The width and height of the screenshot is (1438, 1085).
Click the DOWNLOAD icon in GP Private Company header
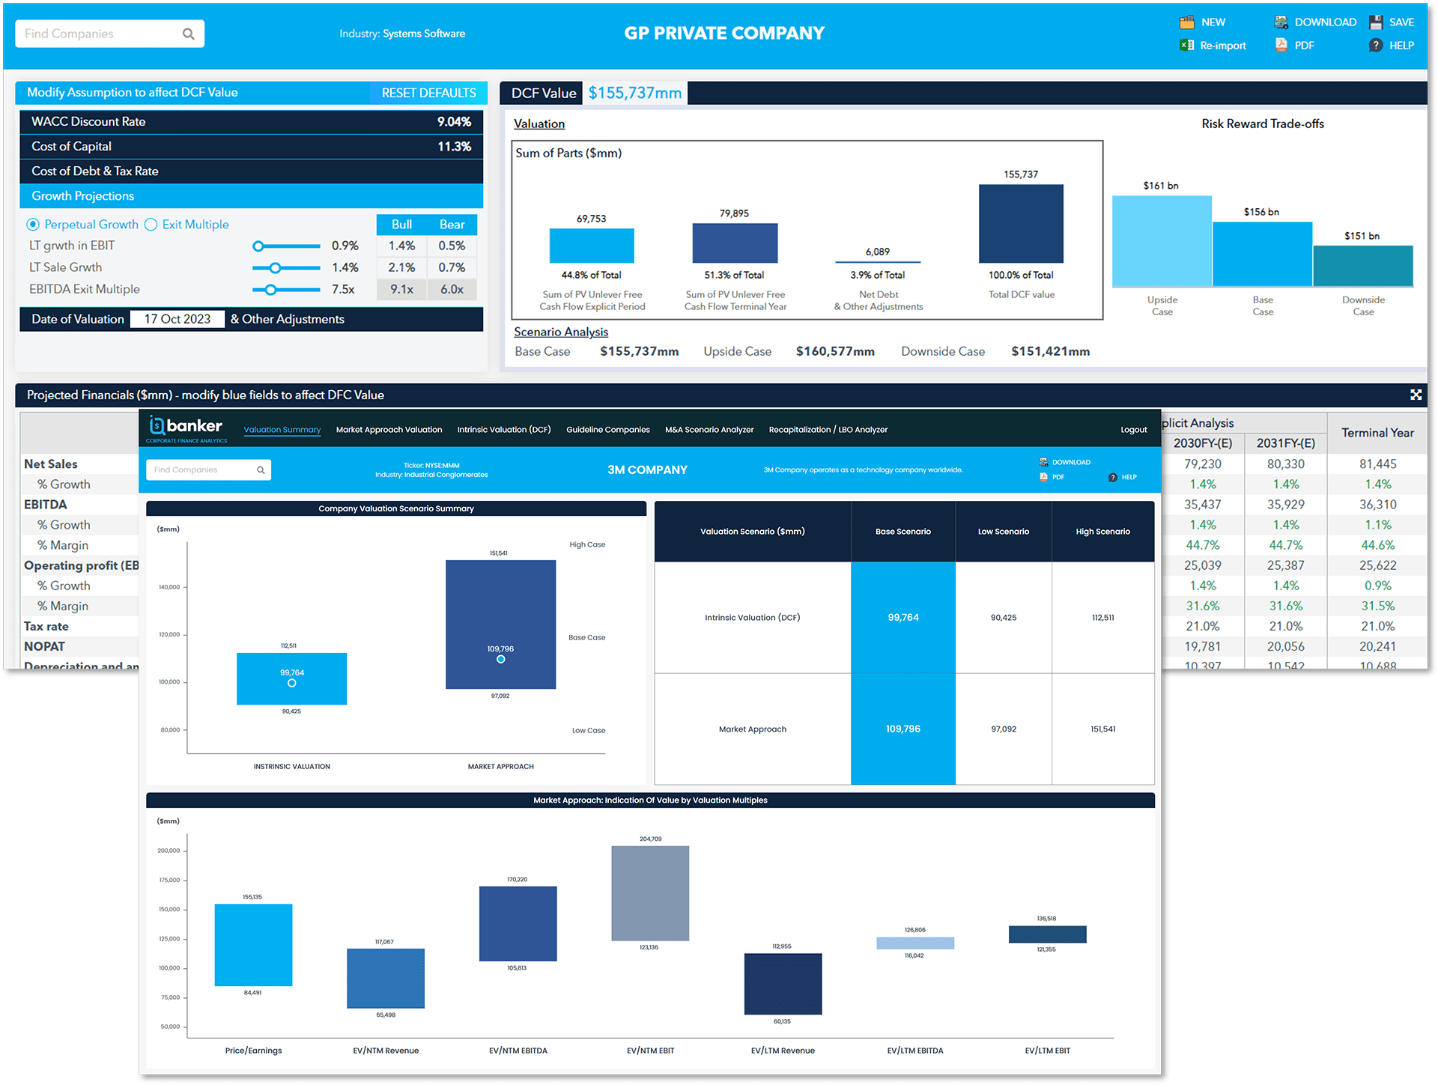(x=1281, y=22)
